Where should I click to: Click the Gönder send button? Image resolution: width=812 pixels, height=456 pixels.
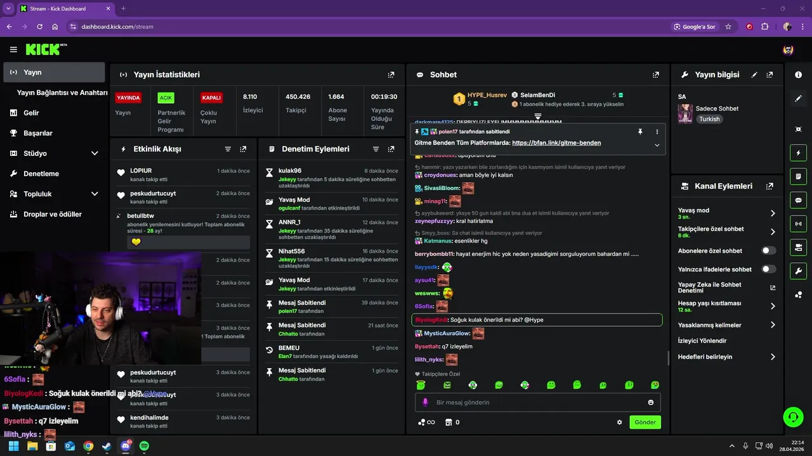pyautogui.click(x=645, y=422)
